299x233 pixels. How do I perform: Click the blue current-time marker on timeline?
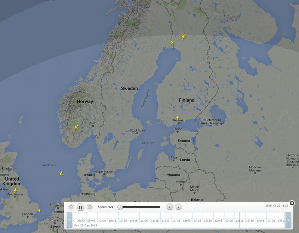[x=240, y=220]
